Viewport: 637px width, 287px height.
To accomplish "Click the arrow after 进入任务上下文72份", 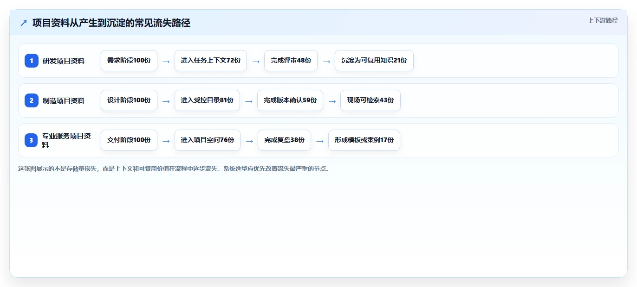I will coord(256,61).
